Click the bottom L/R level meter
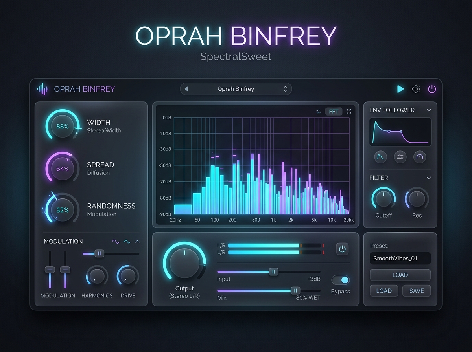The image size is (472, 352). [274, 252]
